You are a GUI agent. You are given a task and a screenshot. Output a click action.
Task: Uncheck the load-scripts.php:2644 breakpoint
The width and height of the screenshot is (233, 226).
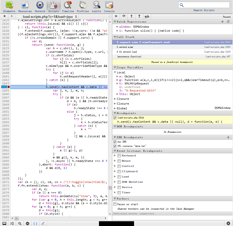[115, 118]
